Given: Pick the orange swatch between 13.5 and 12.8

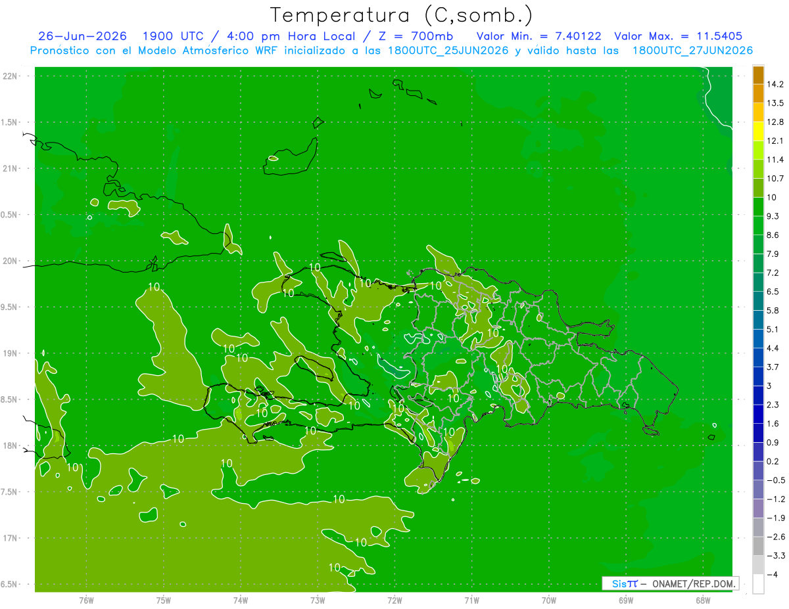Looking at the screenshot, I should point(758,112).
